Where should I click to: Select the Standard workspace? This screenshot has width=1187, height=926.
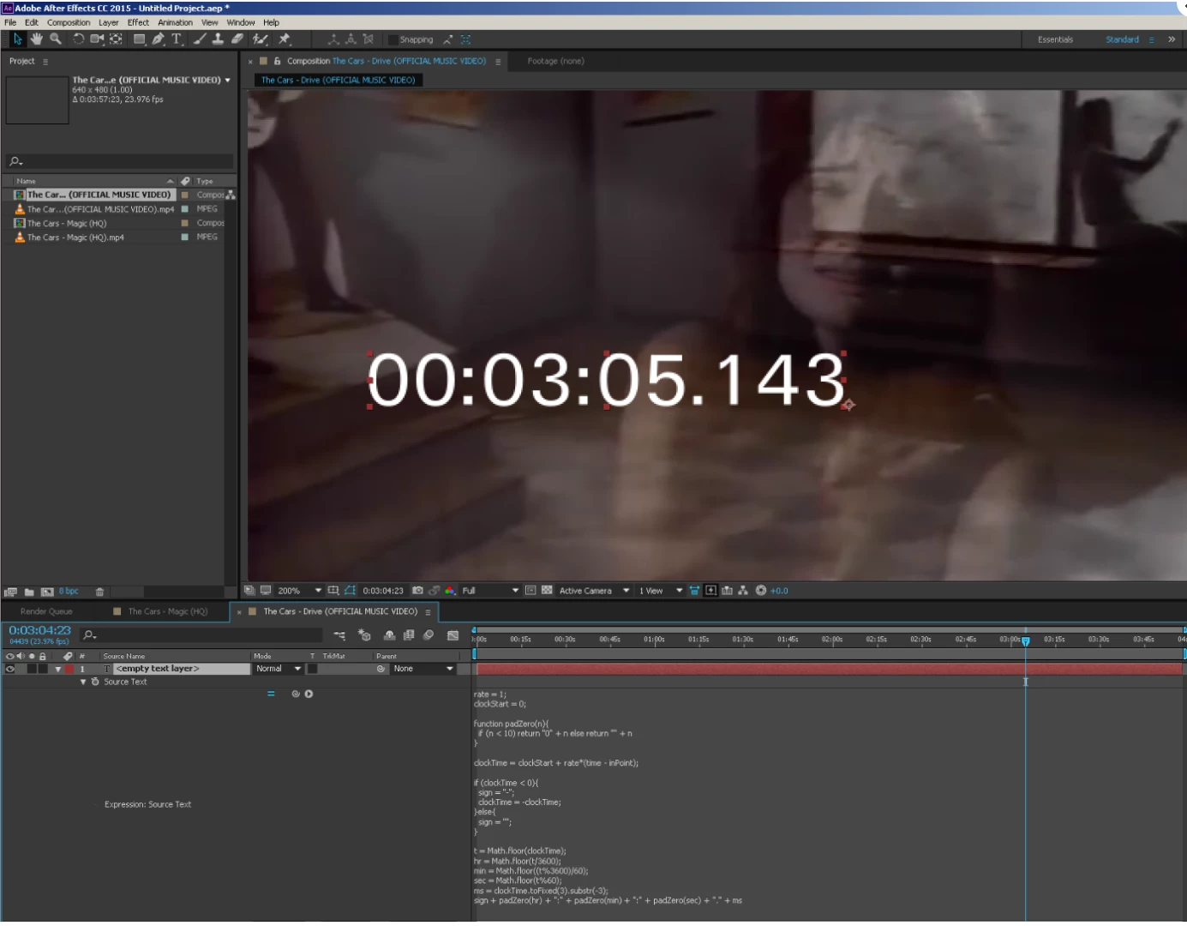1122,39
